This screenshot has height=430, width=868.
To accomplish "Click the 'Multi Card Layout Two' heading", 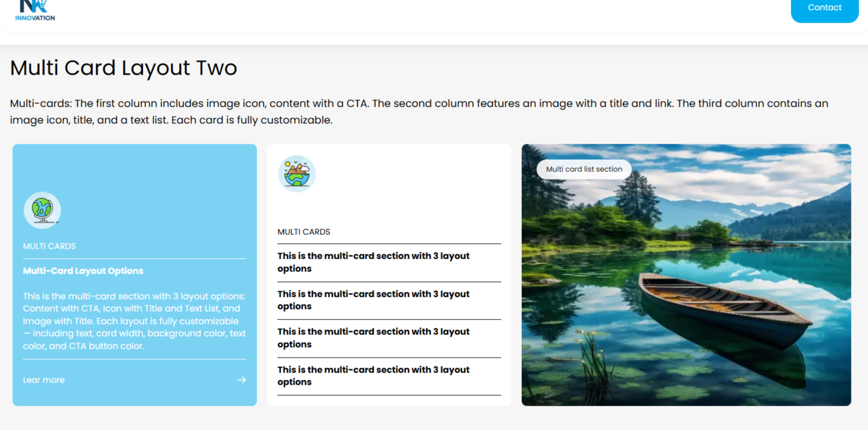I will pyautogui.click(x=123, y=68).
